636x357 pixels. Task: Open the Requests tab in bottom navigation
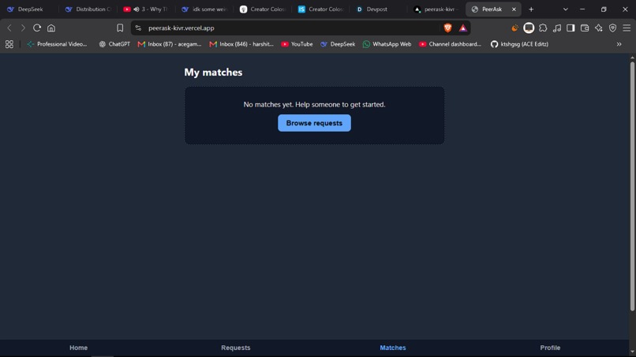[x=236, y=348]
